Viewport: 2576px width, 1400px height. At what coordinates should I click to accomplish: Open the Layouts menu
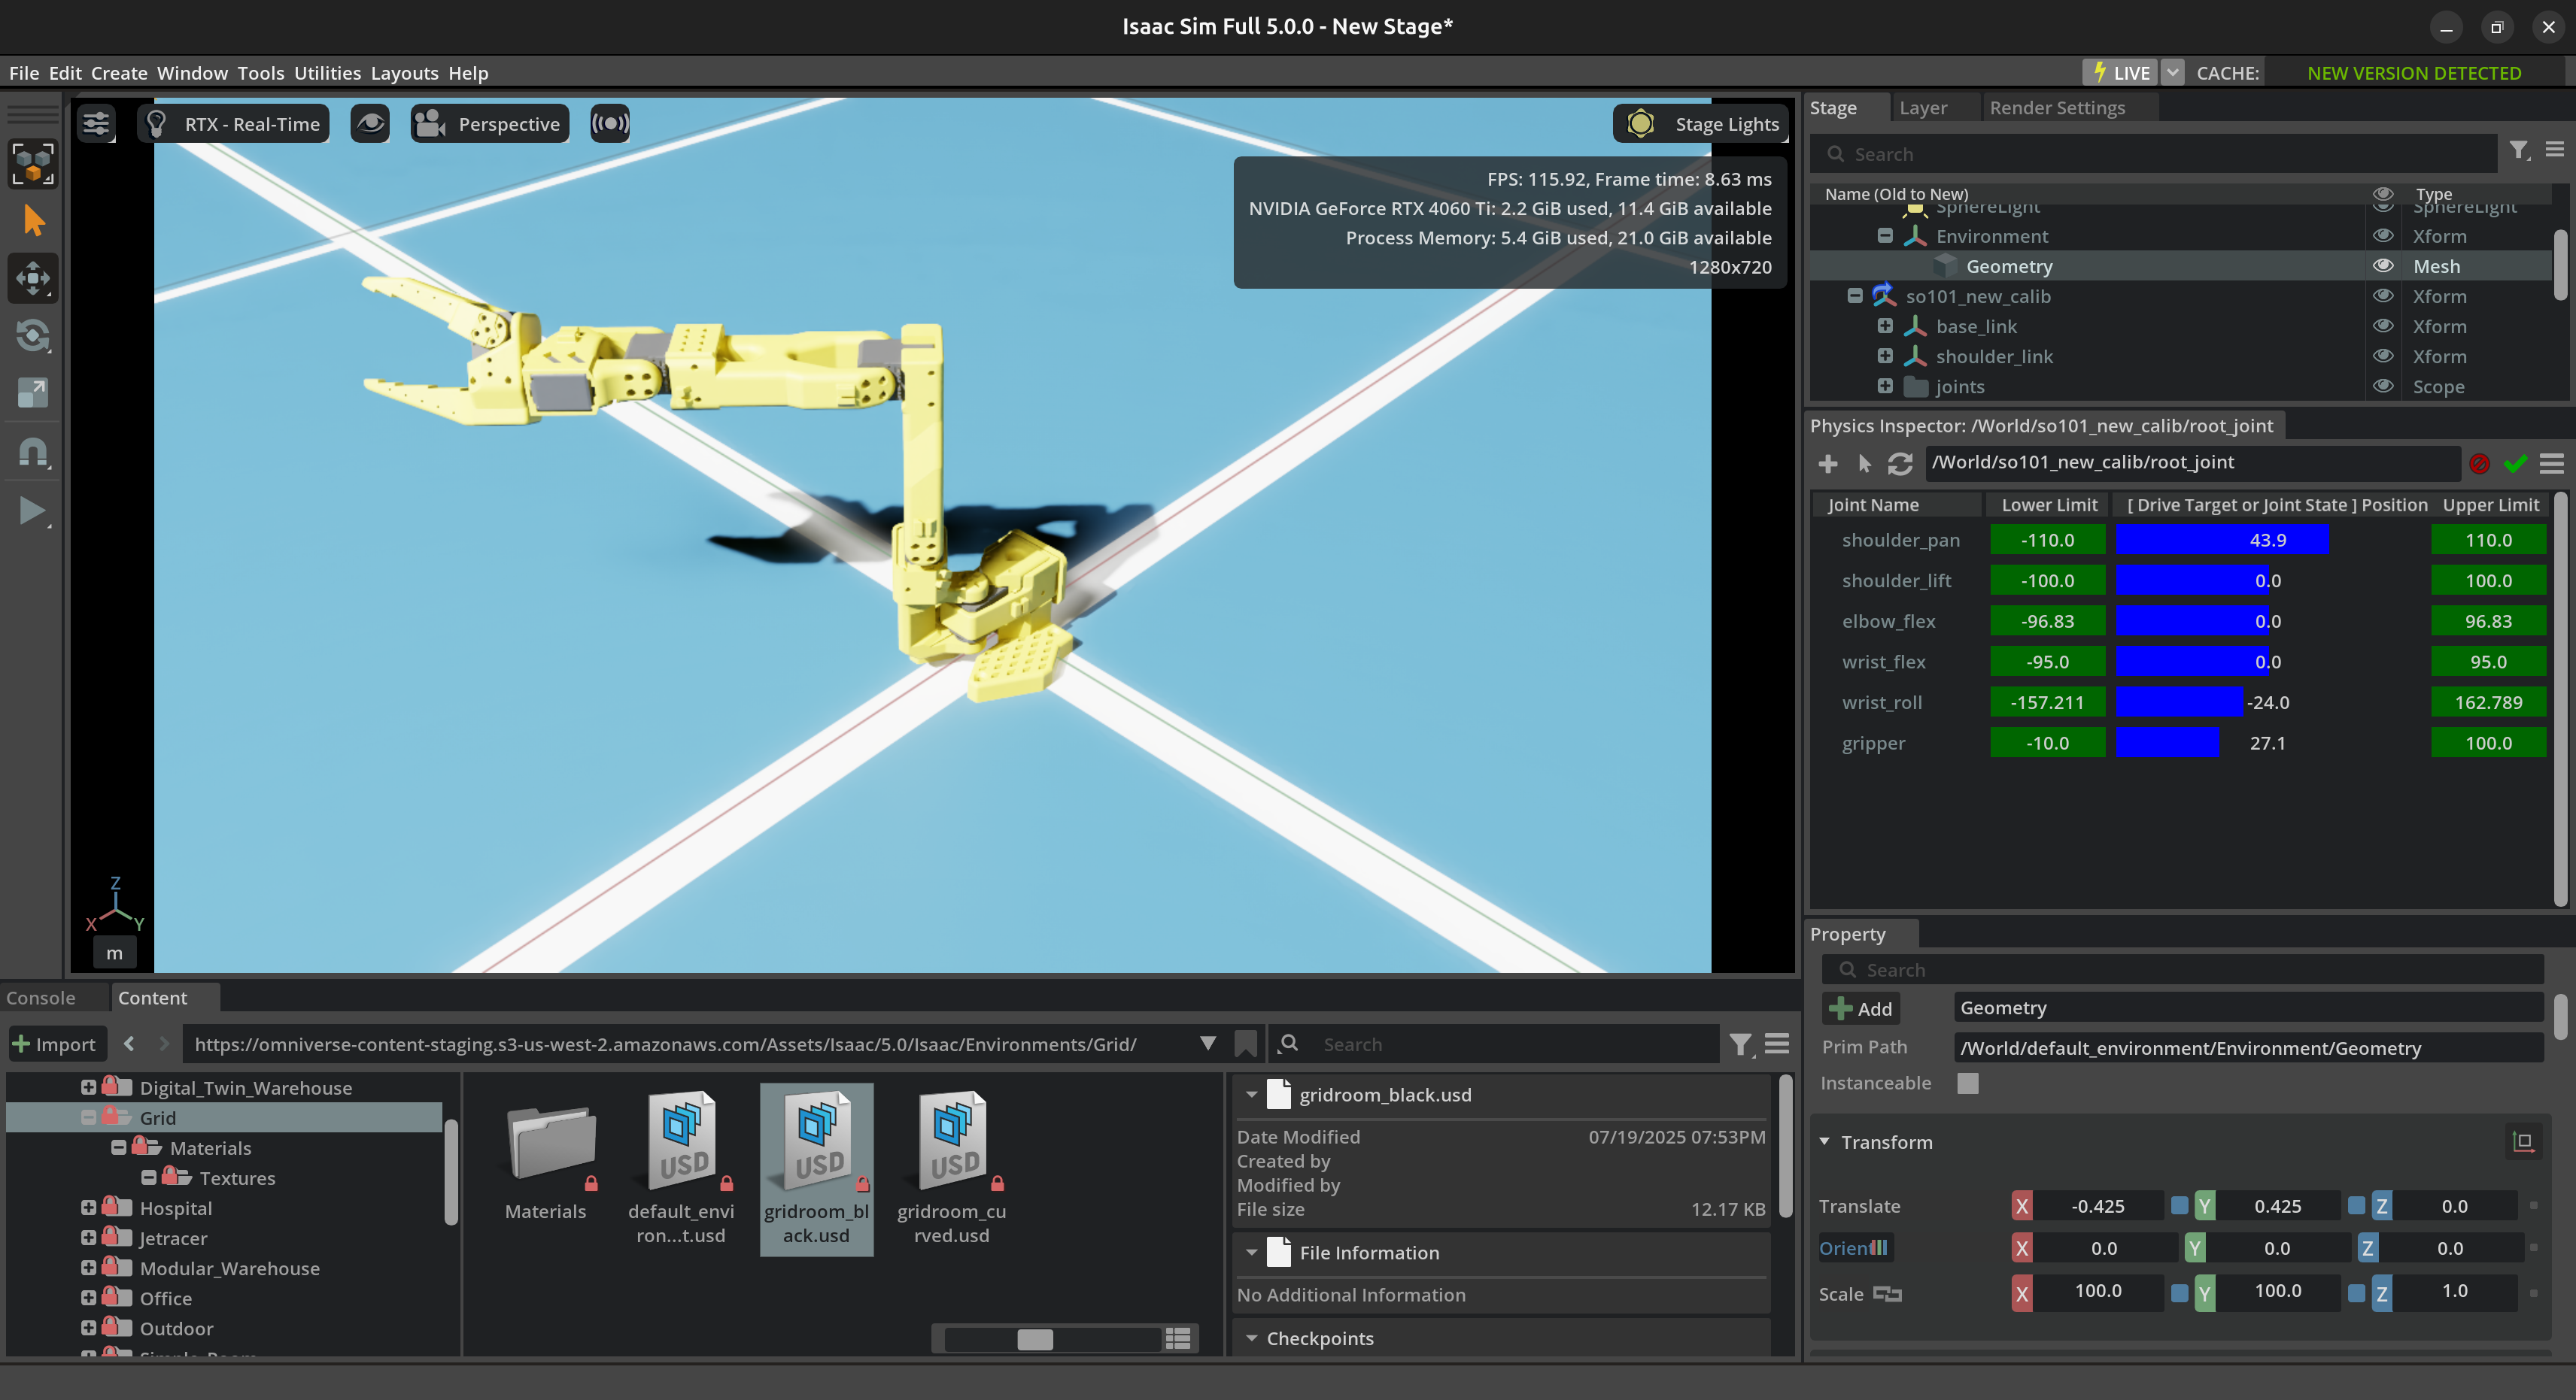coord(404,73)
